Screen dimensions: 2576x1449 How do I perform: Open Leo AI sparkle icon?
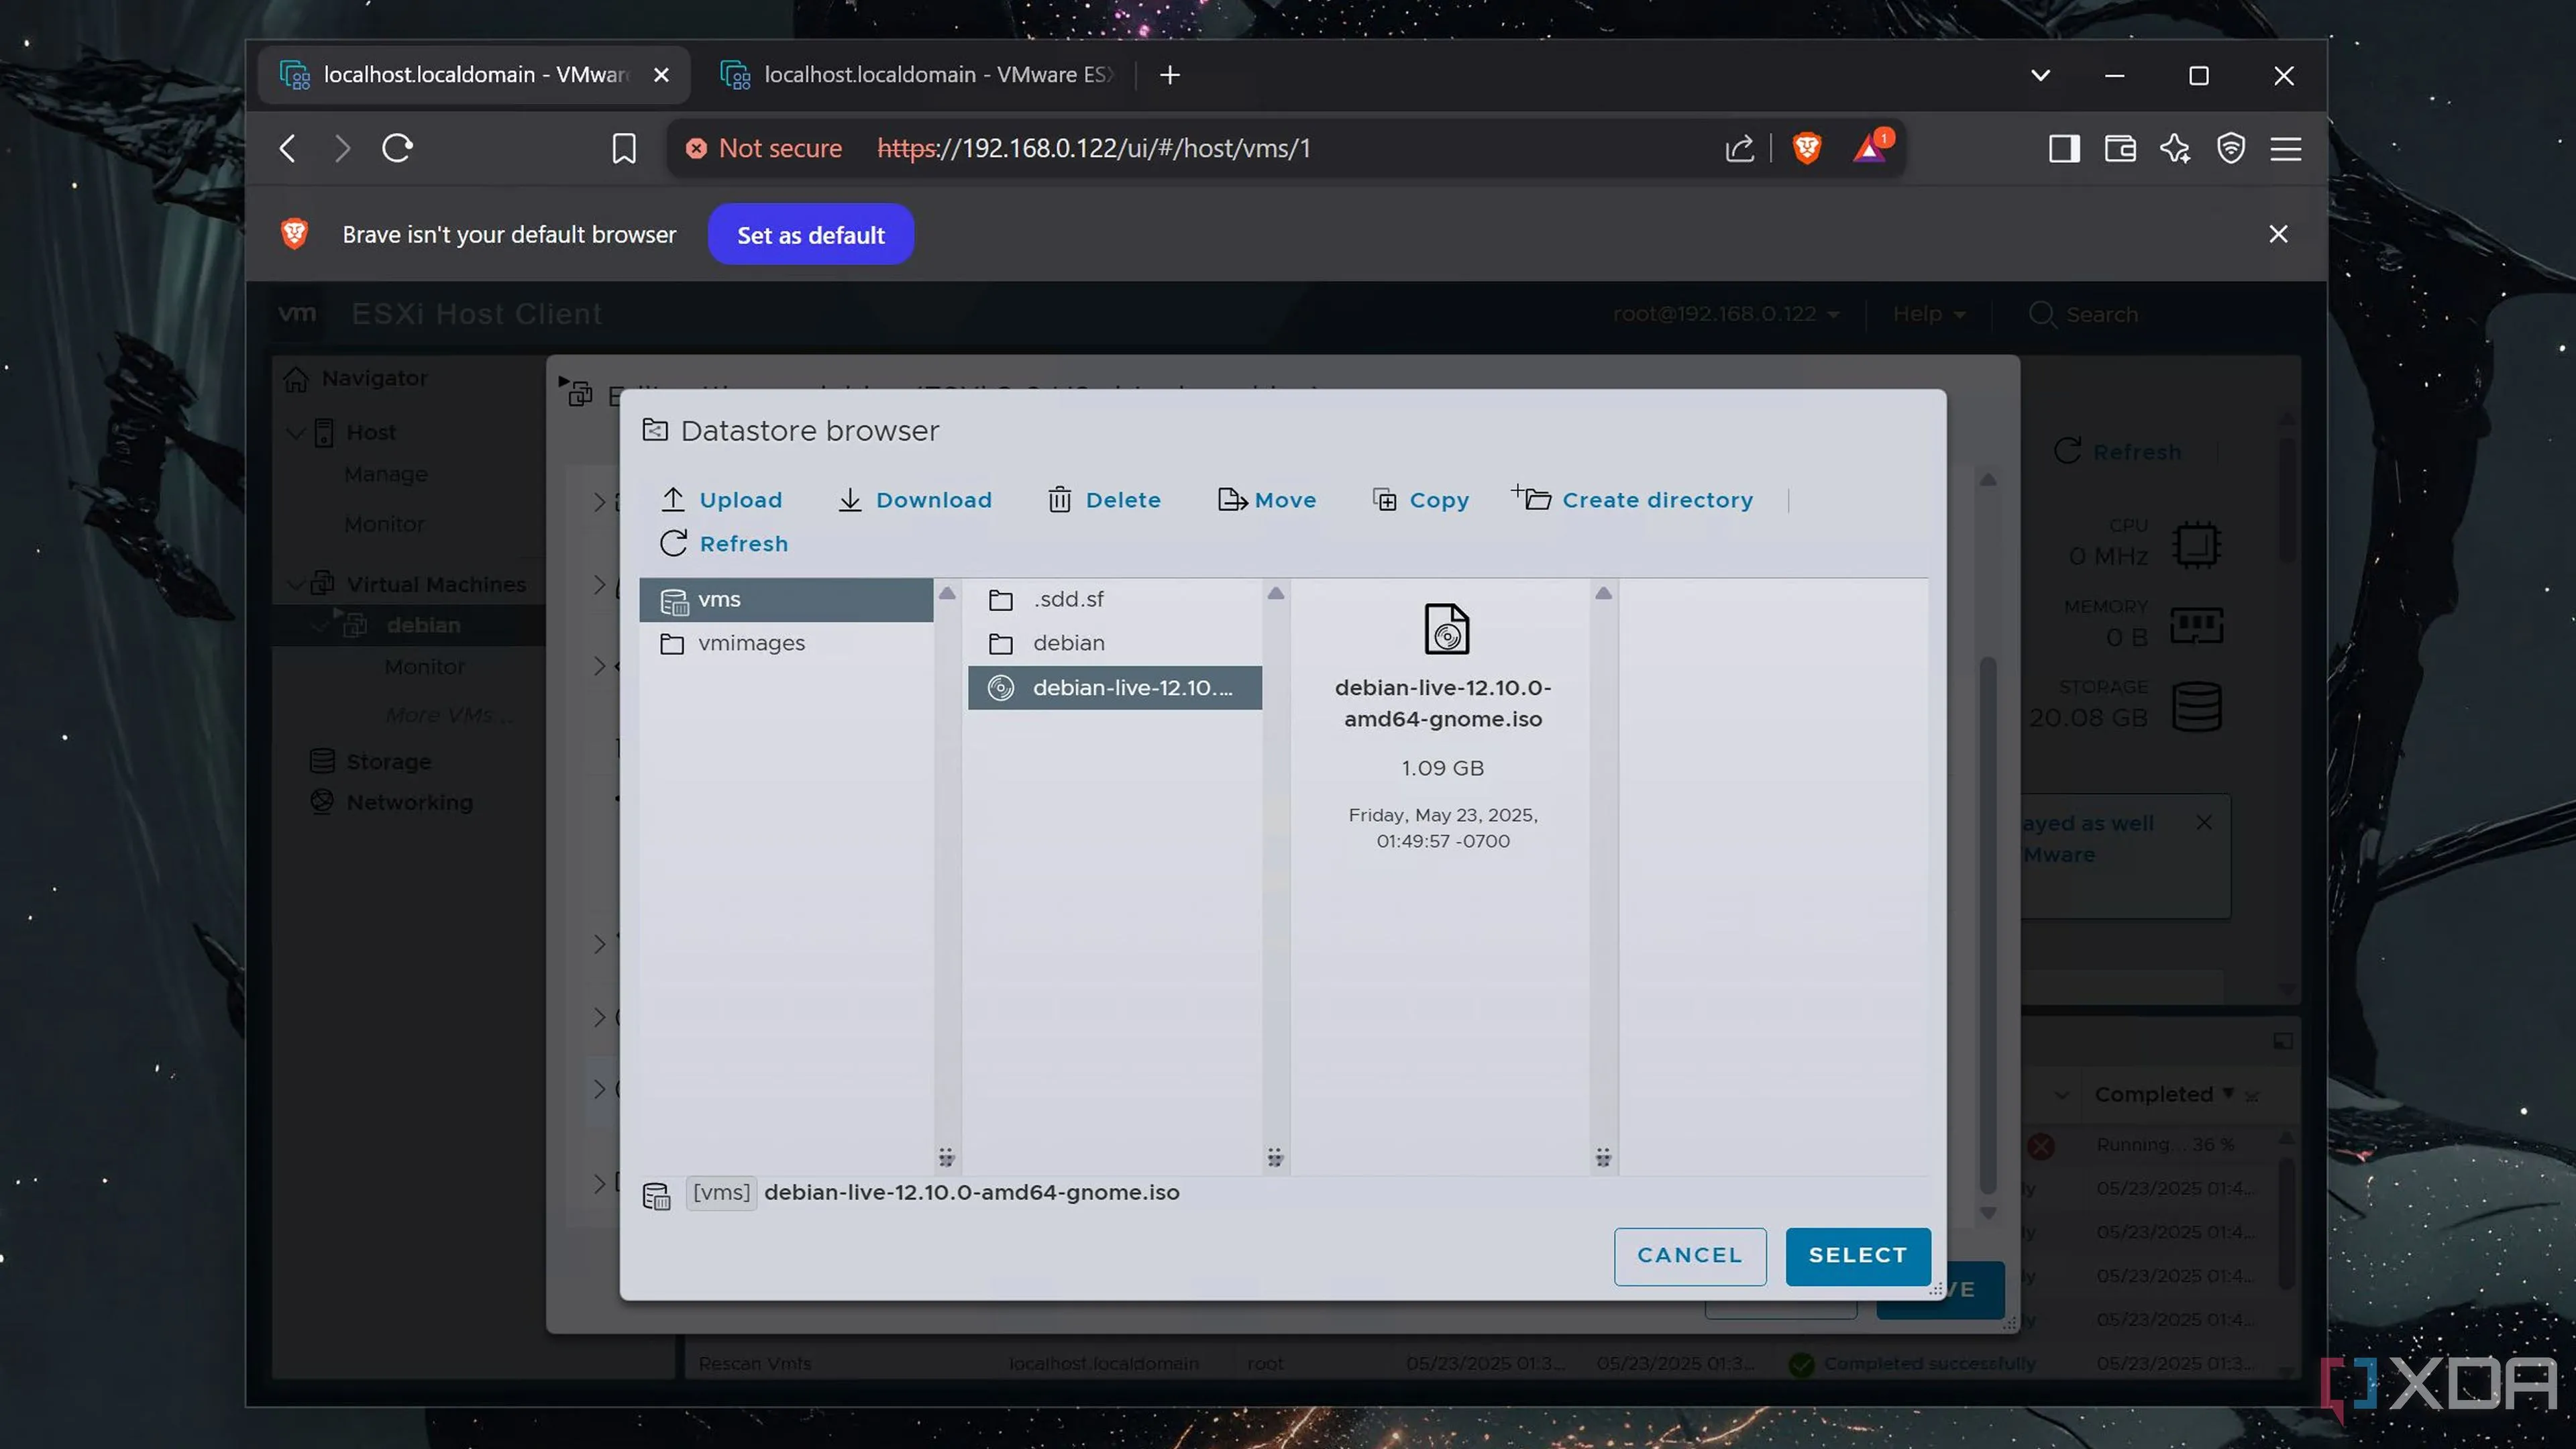[x=2175, y=149]
